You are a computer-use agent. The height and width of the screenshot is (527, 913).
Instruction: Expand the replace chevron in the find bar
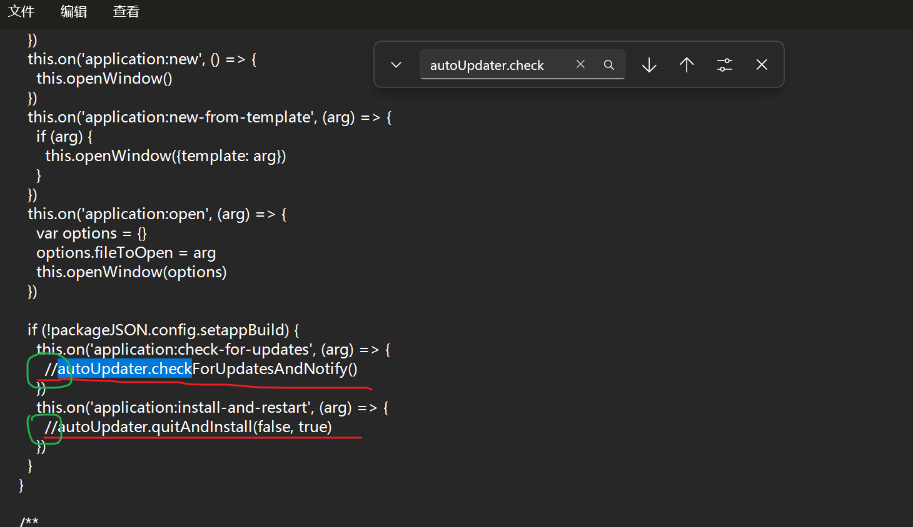396,64
